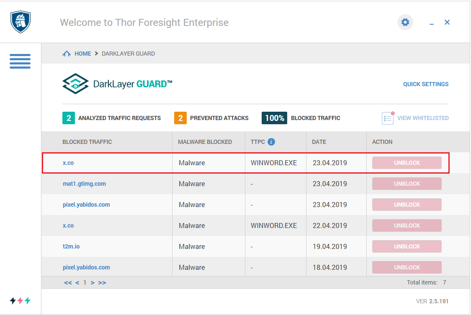Click VER 2.5.191 version text
The image size is (471, 315).
point(432,301)
